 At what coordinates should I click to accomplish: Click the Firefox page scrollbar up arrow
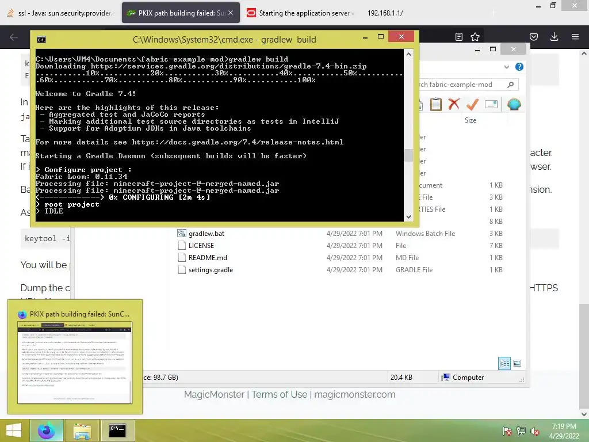584,54
